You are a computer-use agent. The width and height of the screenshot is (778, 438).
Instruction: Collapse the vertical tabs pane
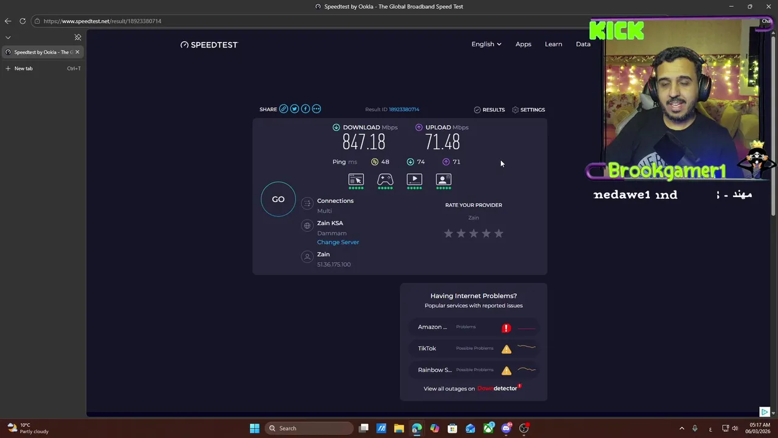pos(78,37)
